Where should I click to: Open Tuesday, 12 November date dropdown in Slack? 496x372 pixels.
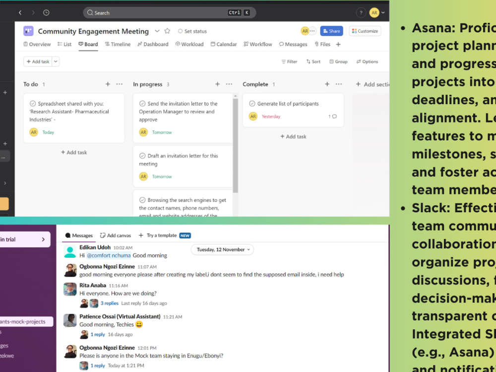[x=222, y=249]
